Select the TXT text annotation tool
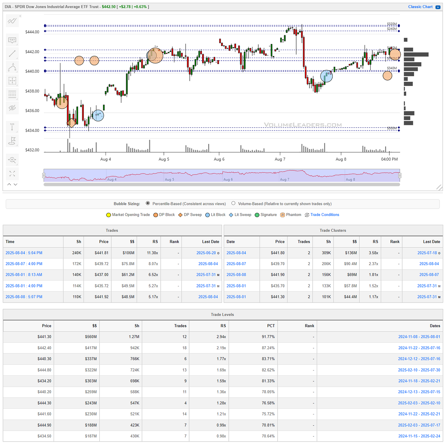The height and width of the screenshot is (444, 444). tap(12, 40)
